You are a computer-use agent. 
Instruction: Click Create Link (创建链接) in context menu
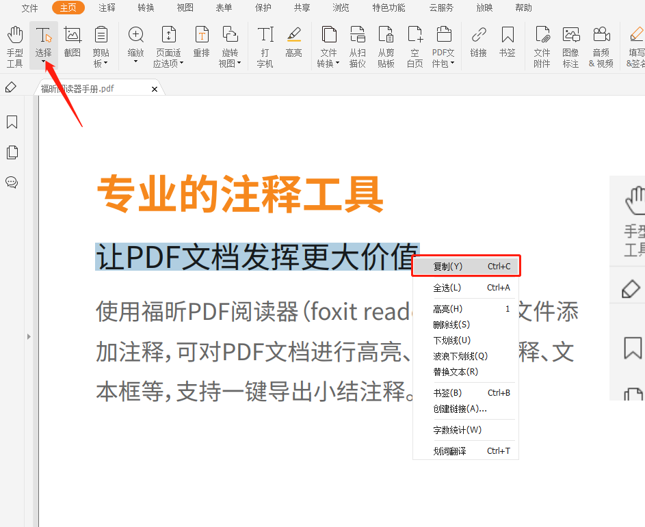click(460, 409)
